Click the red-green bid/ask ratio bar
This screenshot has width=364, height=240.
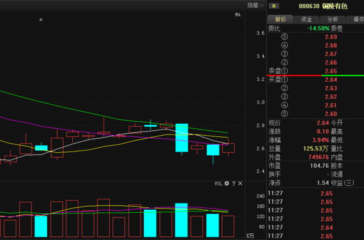coord(315,75)
